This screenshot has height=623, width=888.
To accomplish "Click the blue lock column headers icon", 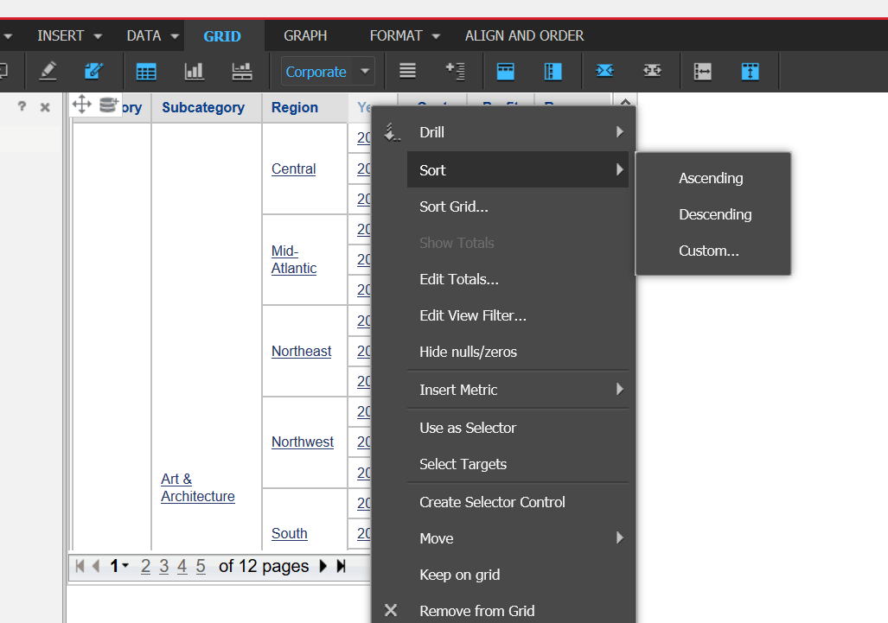I will (x=553, y=72).
